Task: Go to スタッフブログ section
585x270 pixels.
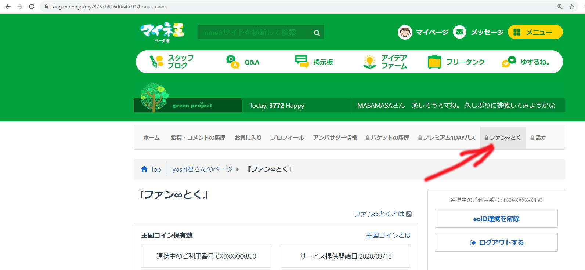Action: pos(172,62)
